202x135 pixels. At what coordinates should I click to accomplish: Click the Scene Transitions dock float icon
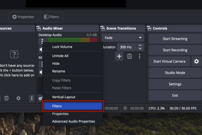coord(103,28)
